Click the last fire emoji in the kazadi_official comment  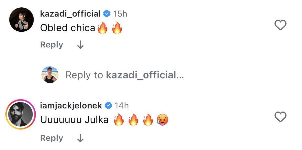pyautogui.click(x=117, y=28)
